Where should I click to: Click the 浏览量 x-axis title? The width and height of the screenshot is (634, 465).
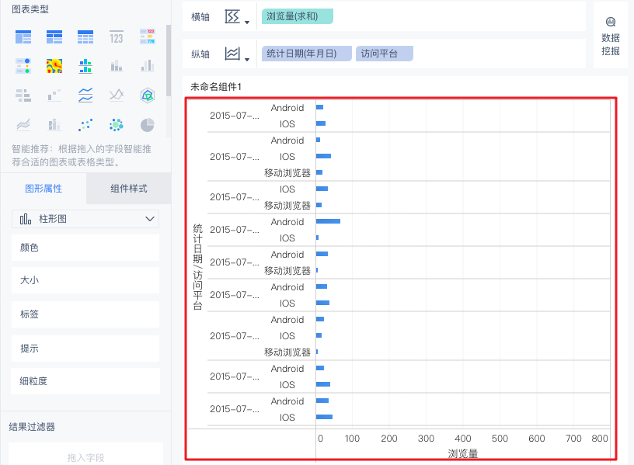pyautogui.click(x=463, y=453)
